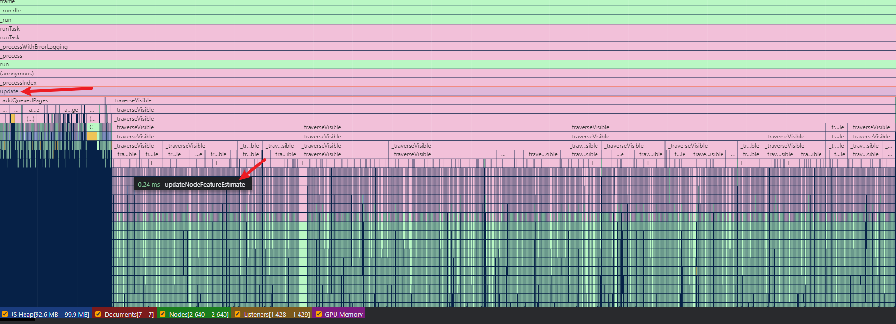Select runTask bar directly above _processWithErrorLogging

tap(448, 37)
